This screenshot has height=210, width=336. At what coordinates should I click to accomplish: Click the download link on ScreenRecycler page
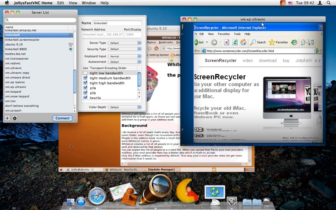click(268, 60)
